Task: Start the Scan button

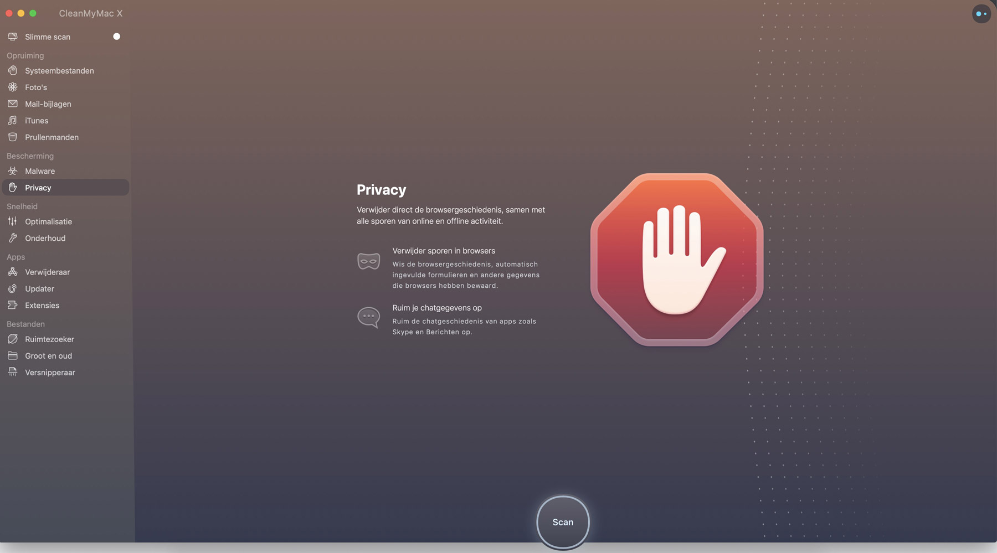Action: point(563,522)
